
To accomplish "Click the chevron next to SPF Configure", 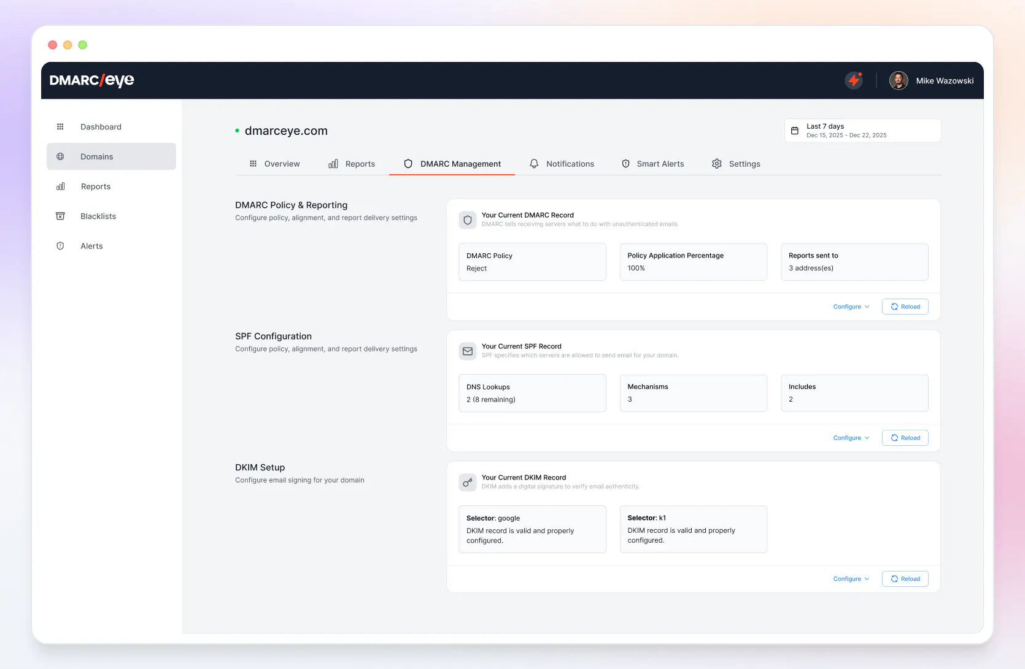I will click(x=867, y=438).
